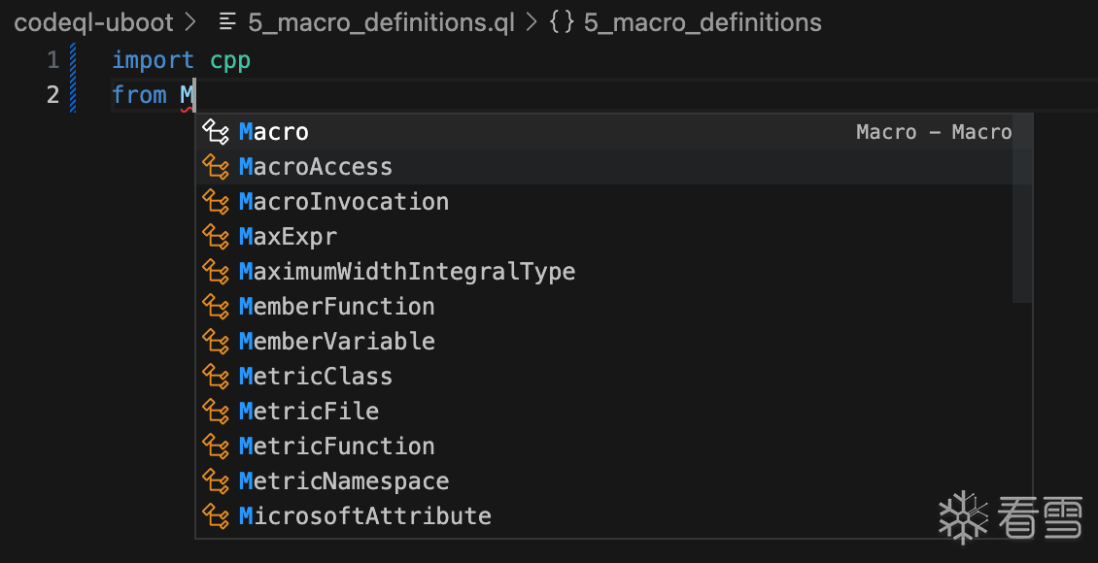1098x563 pixels.
Task: Click the class icon next to MacroInvocation
Action: pyautogui.click(x=215, y=202)
